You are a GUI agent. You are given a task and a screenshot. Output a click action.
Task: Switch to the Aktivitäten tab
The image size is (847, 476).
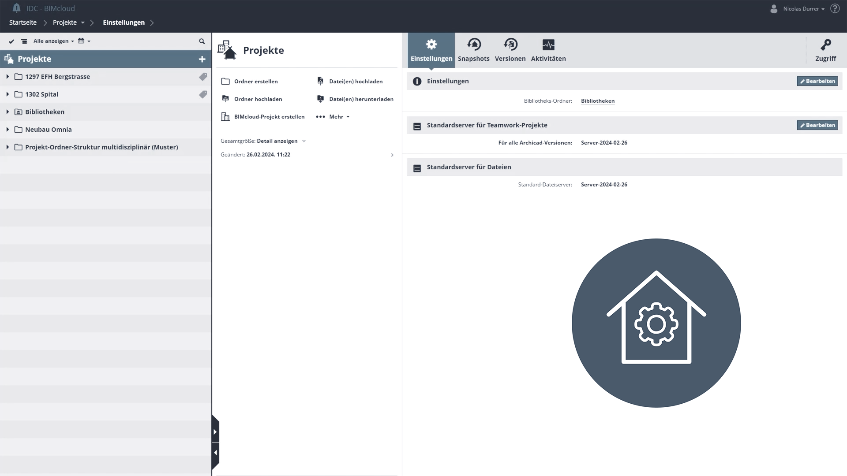548,50
